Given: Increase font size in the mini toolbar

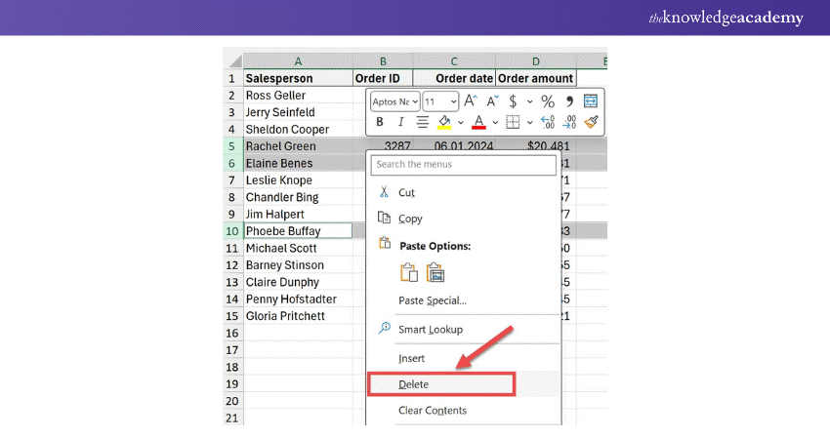Looking at the screenshot, I should pos(470,101).
